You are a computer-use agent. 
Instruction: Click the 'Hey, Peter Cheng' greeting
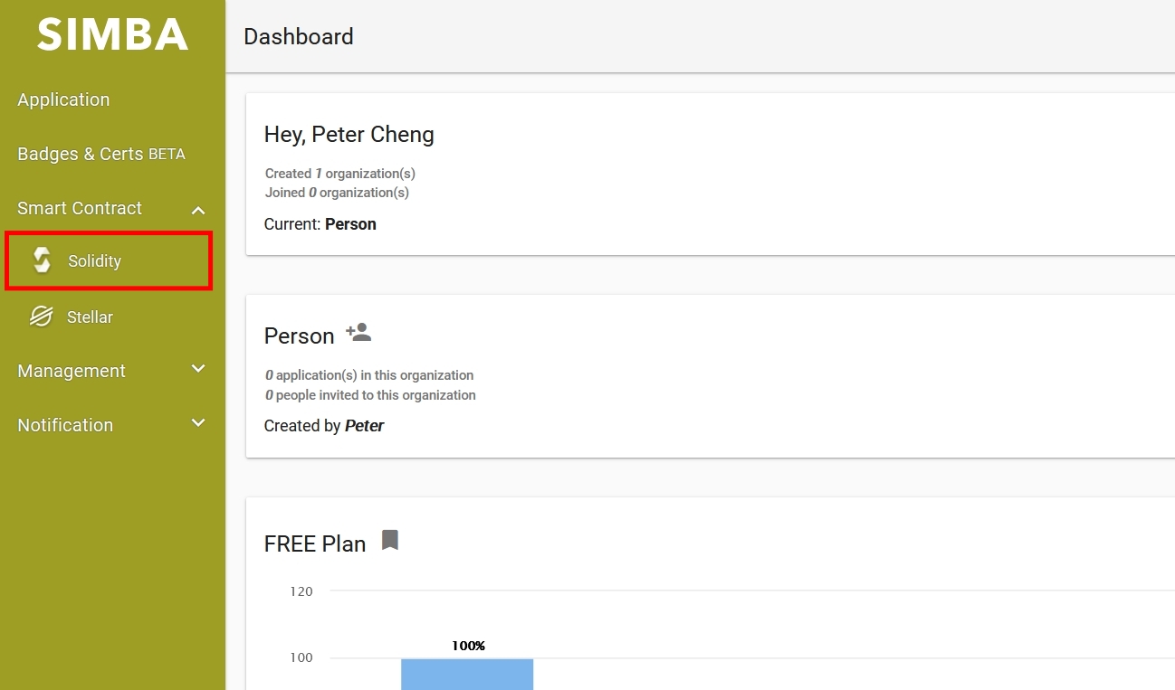pos(349,135)
